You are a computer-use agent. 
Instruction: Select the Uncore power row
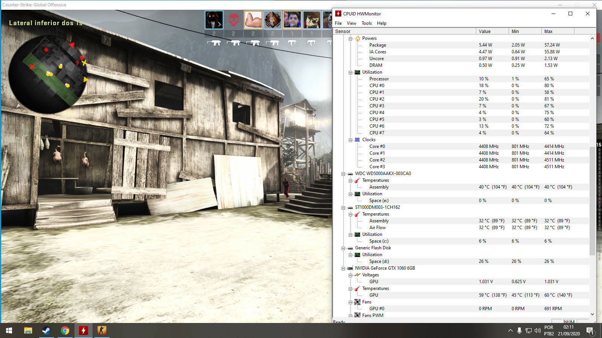[x=461, y=59]
